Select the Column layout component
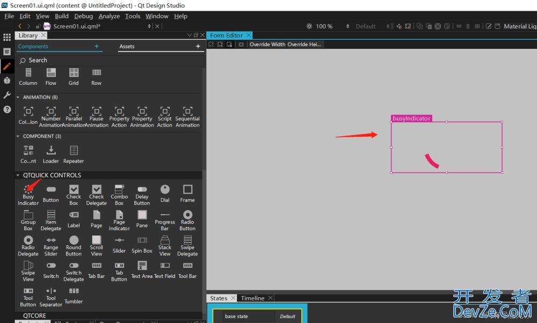537x323 pixels. pos(28,77)
